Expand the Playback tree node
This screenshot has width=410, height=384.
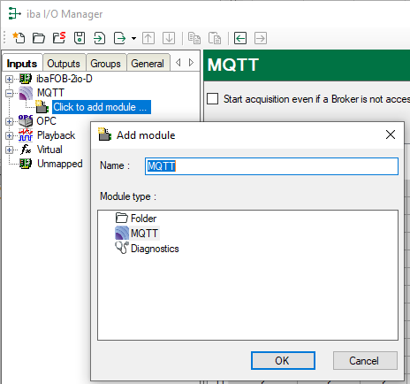pyautogui.click(x=9, y=135)
